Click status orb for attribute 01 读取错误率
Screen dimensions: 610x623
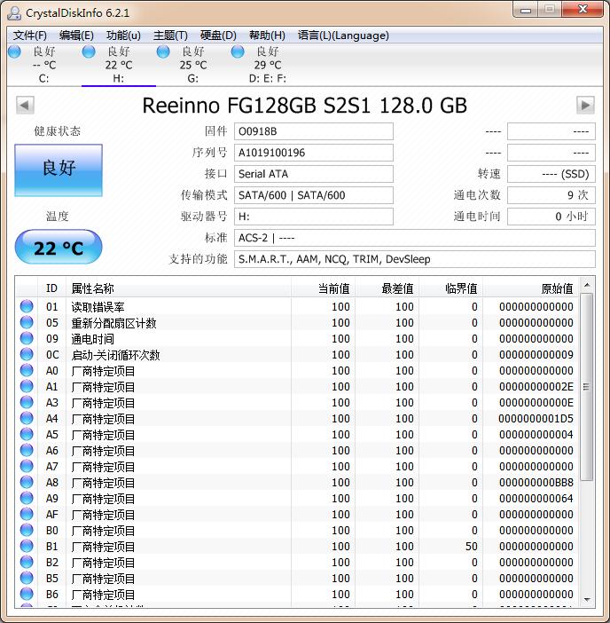pos(27,307)
